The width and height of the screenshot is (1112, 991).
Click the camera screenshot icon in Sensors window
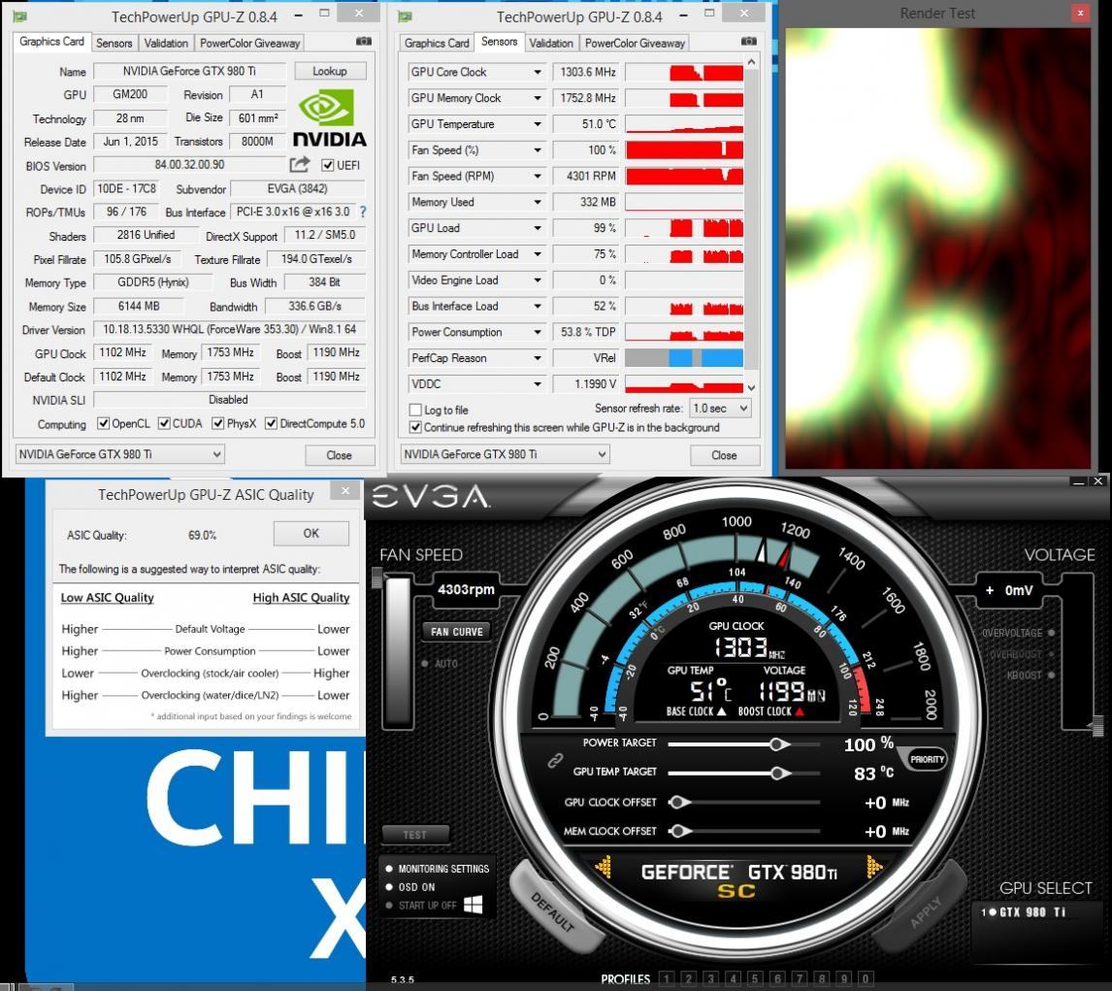pos(749,42)
